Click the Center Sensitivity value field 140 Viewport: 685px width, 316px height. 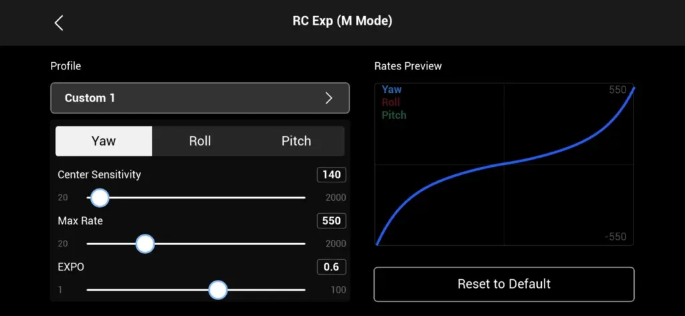click(x=331, y=175)
